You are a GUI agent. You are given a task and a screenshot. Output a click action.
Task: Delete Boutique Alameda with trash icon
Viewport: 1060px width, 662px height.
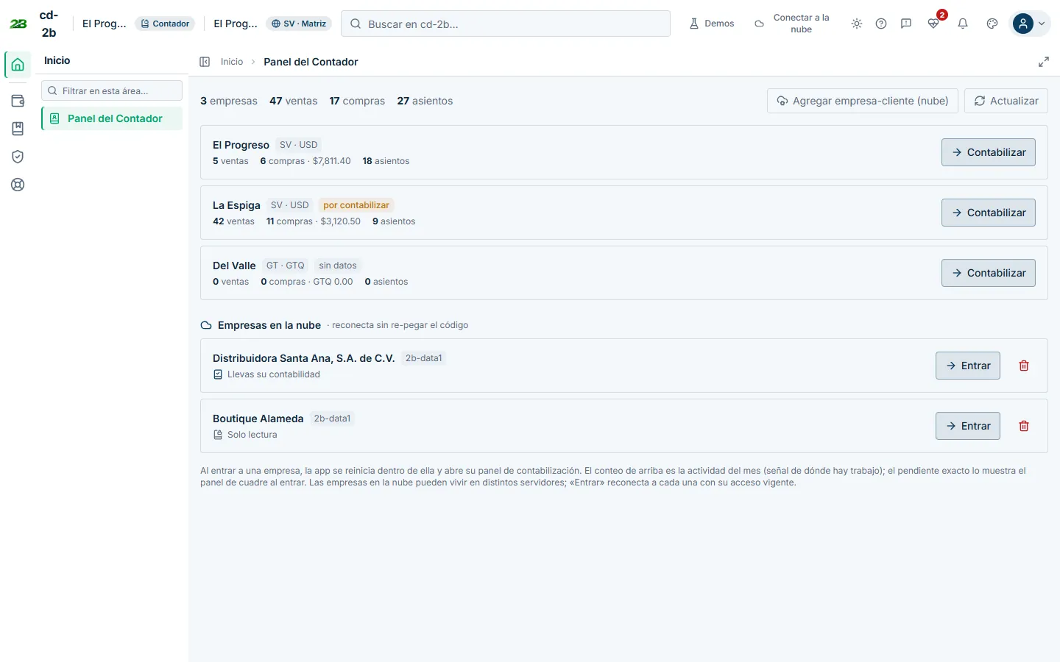point(1023,426)
